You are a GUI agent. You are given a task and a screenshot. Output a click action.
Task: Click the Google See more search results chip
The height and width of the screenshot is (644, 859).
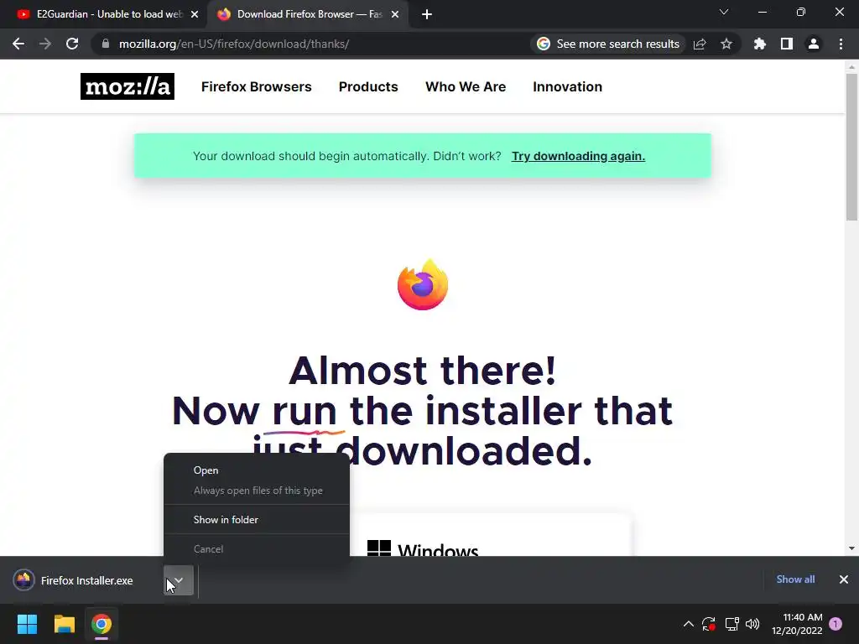(608, 44)
